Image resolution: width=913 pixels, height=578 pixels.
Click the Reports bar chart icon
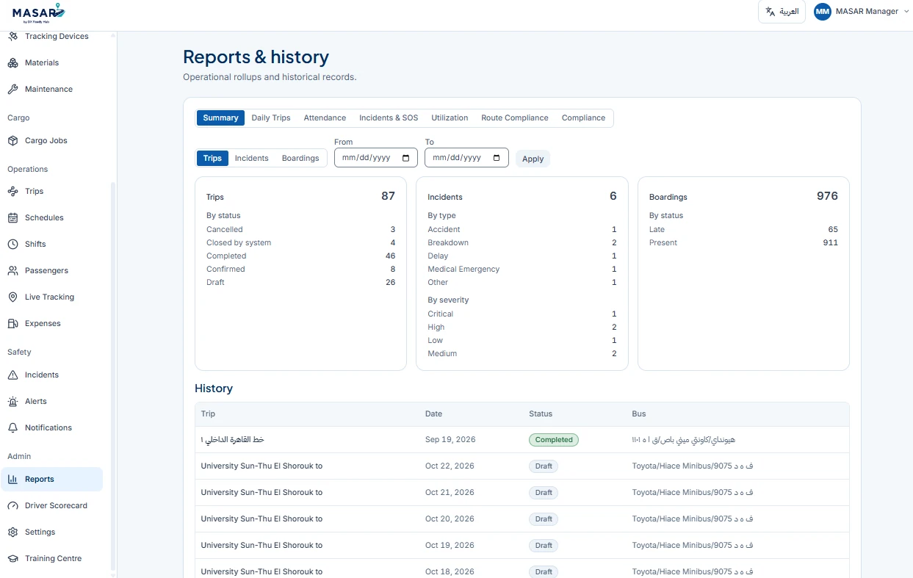(x=12, y=479)
